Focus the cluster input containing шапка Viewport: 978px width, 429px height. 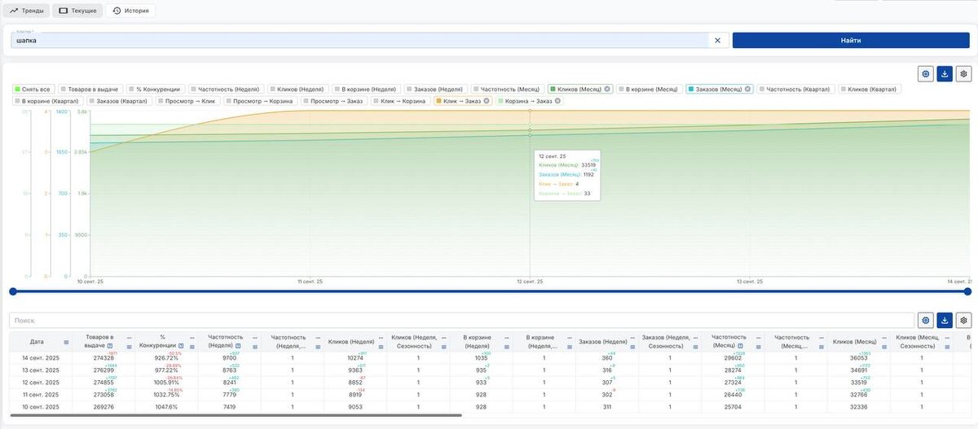click(359, 40)
